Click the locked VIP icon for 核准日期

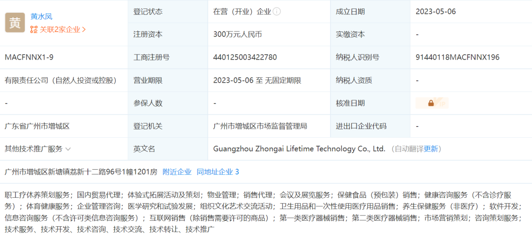point(432,103)
